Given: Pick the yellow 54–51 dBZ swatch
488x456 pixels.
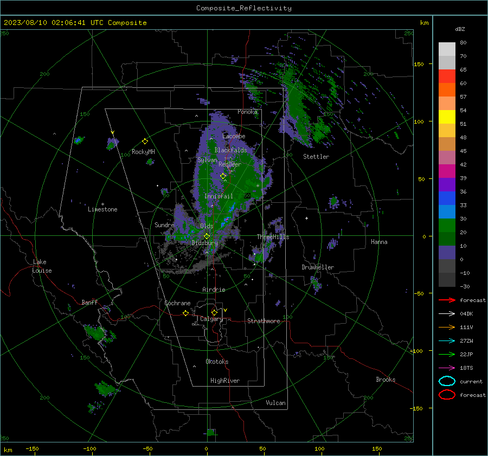Looking at the screenshot, I should click(447, 117).
